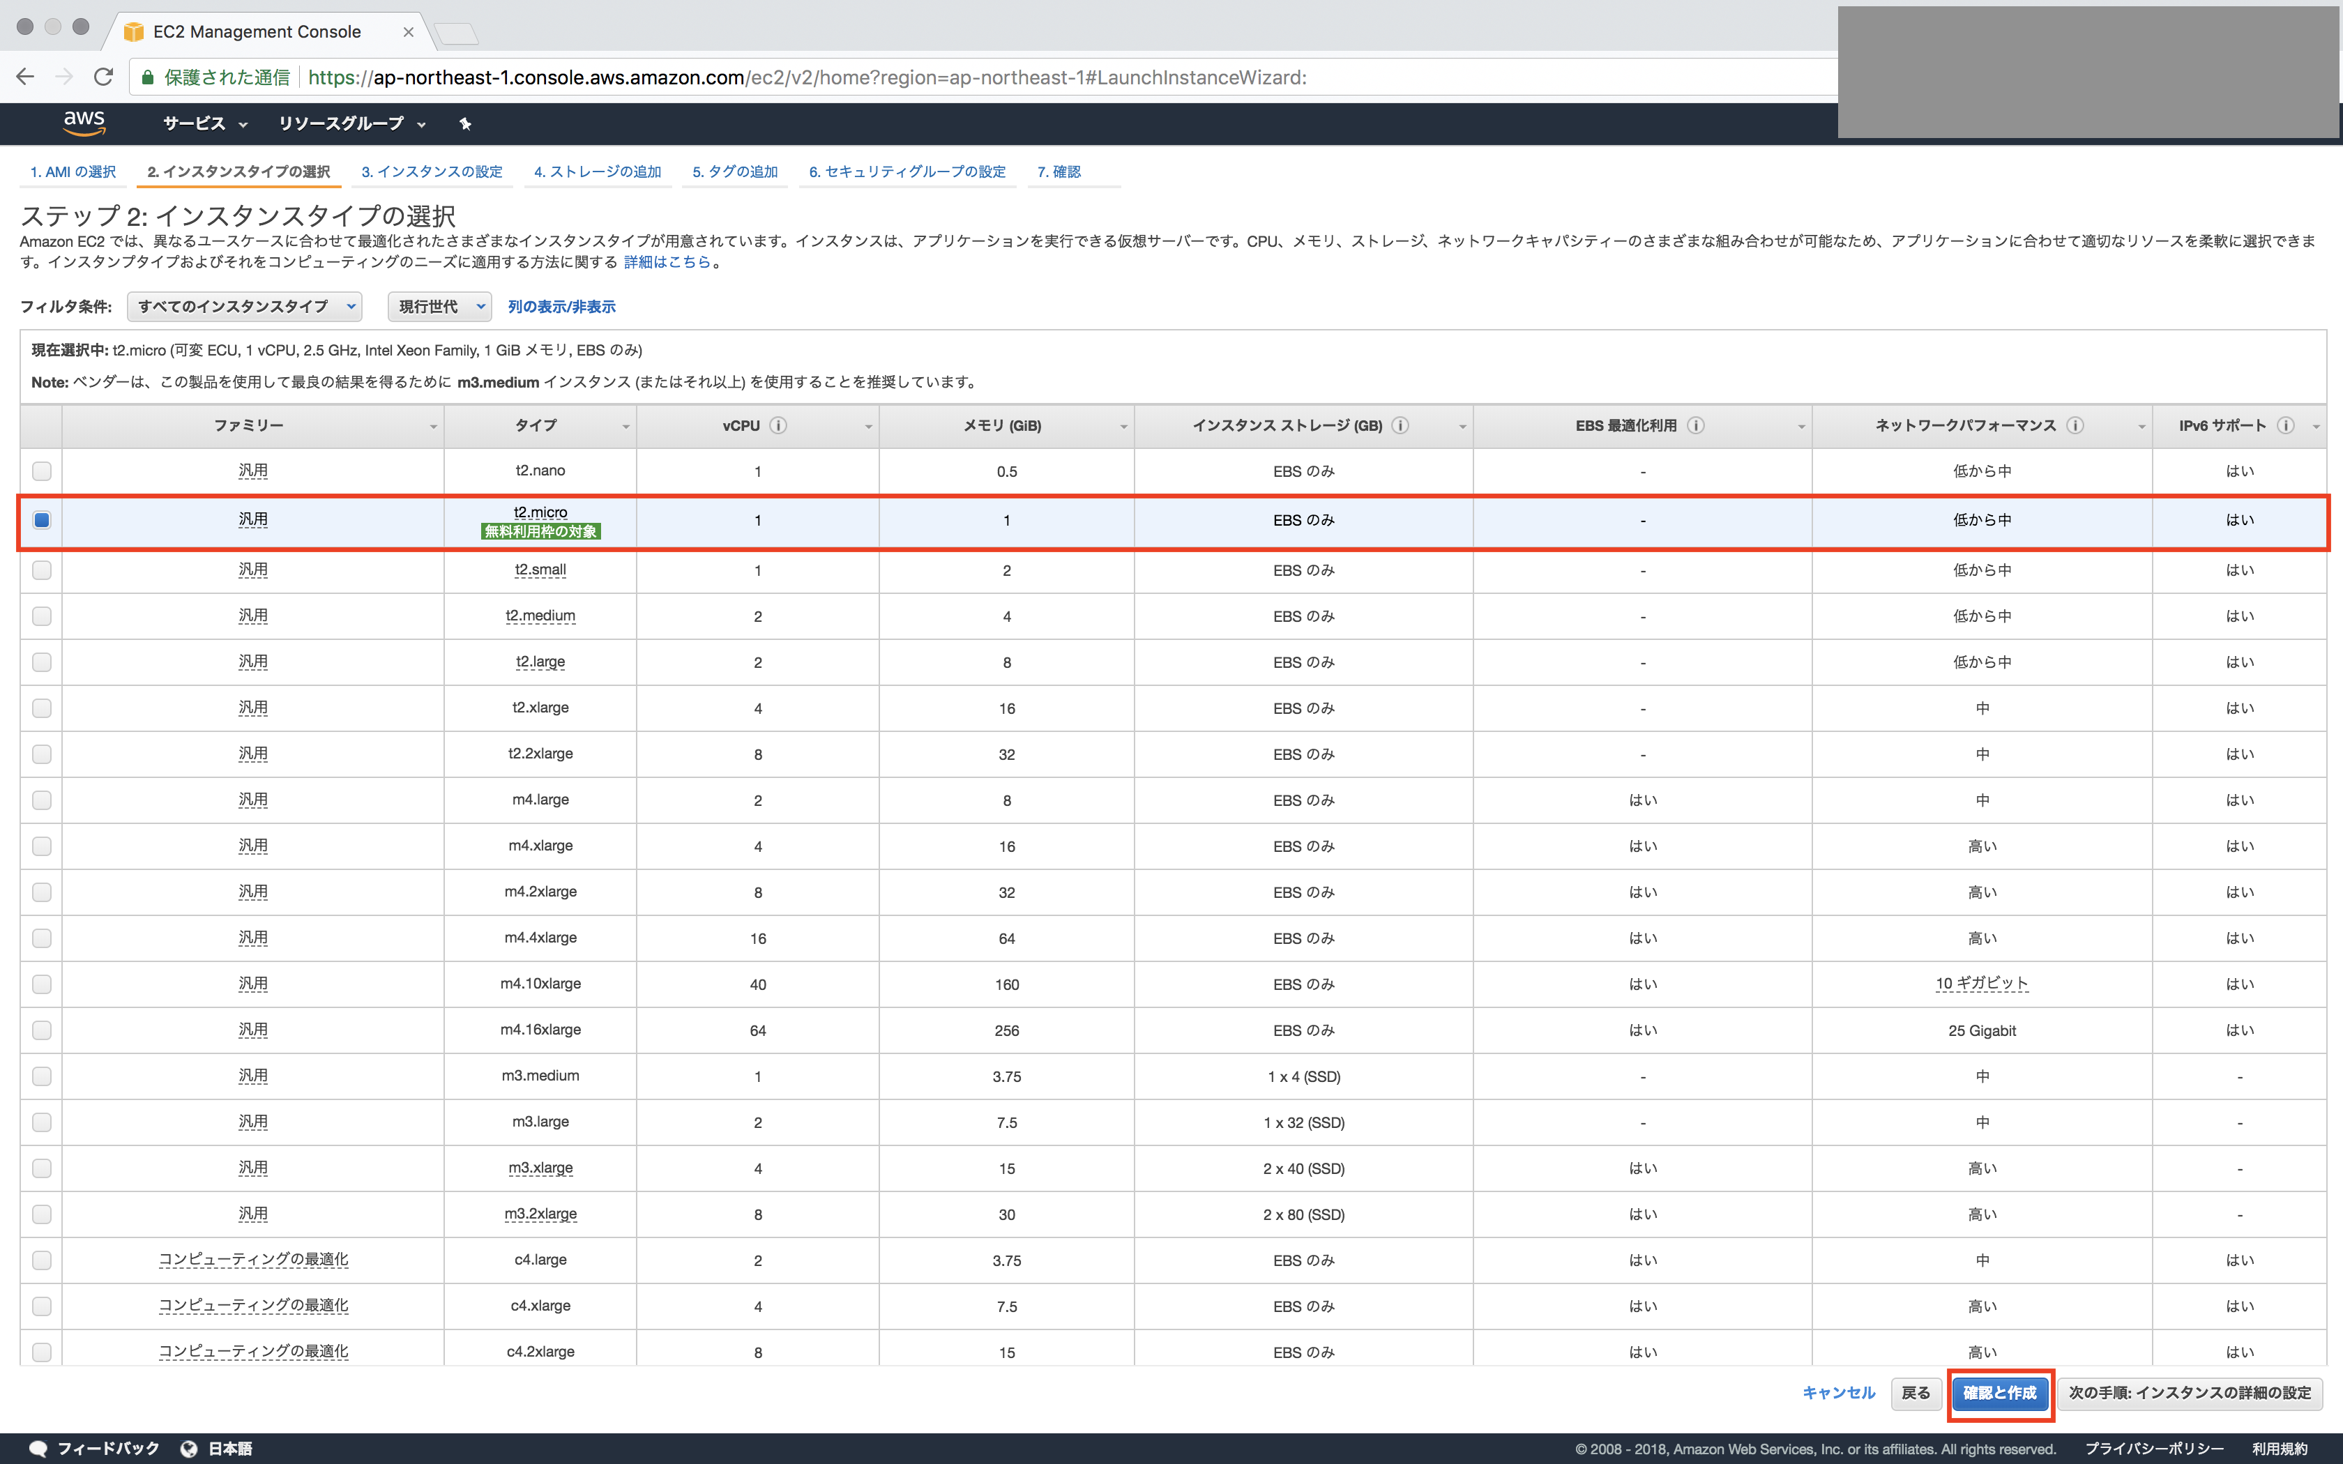This screenshot has height=1464, width=2343.
Task: Click the AWS logo home icon
Action: click(84, 123)
